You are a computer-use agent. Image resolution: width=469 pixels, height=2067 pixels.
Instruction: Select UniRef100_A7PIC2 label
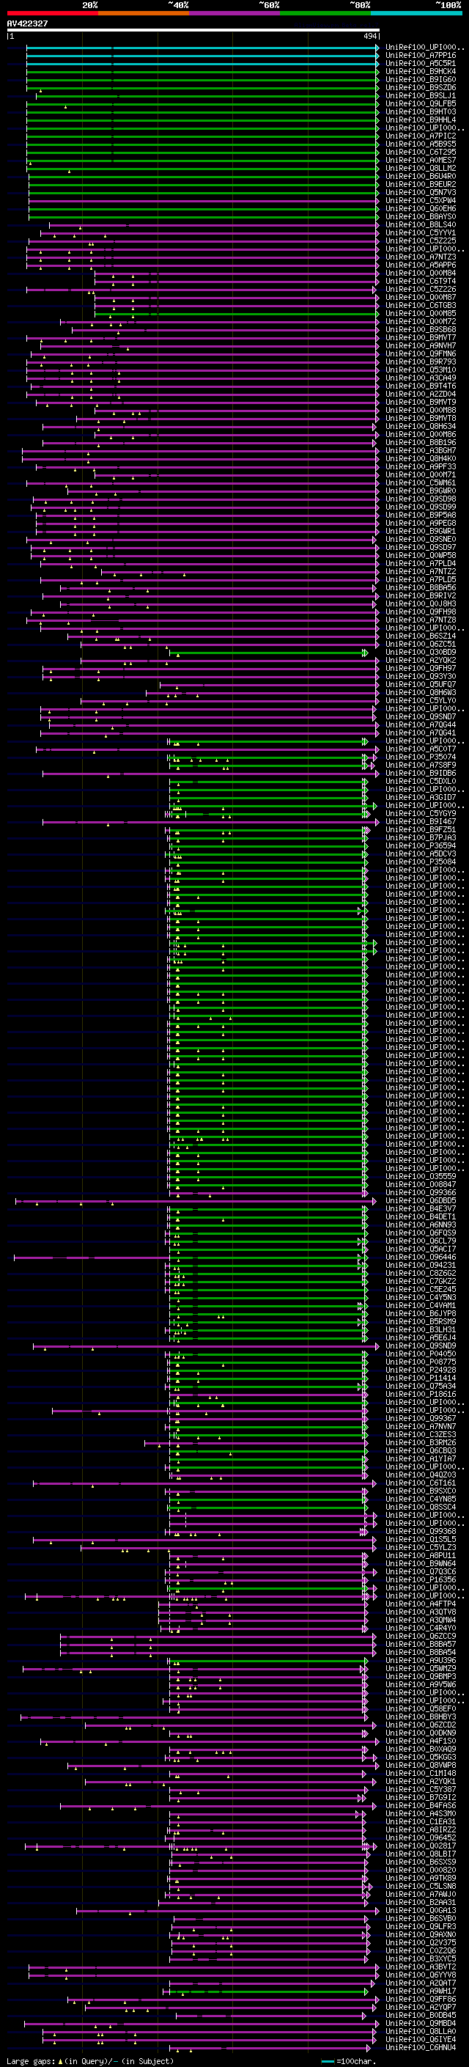pyautogui.click(x=421, y=136)
